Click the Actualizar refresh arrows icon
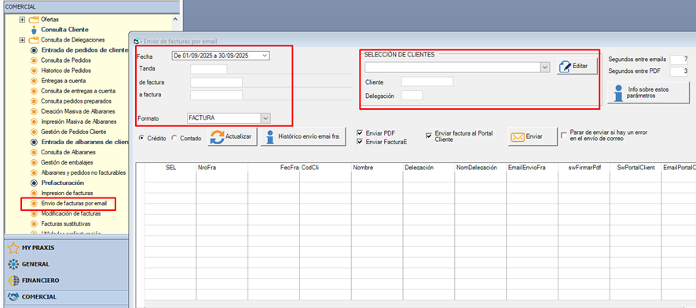The image size is (696, 308). click(x=217, y=136)
